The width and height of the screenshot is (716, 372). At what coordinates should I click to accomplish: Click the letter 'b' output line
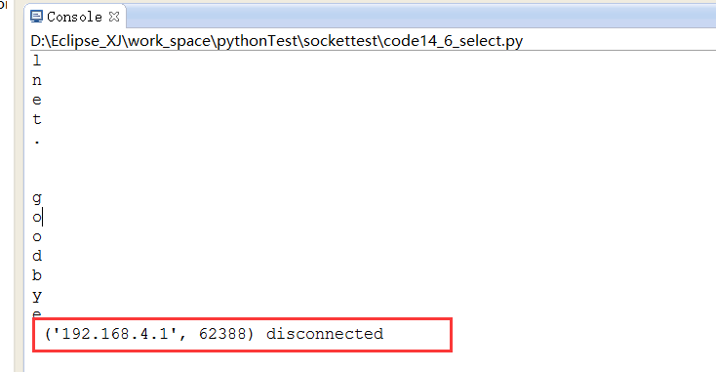click(x=37, y=275)
